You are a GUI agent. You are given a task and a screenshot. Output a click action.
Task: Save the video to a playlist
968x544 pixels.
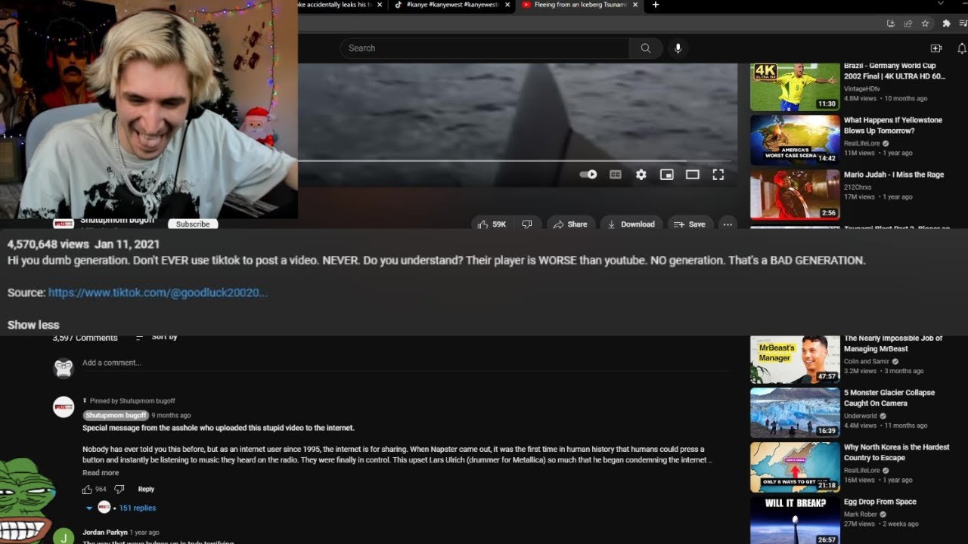pos(689,224)
